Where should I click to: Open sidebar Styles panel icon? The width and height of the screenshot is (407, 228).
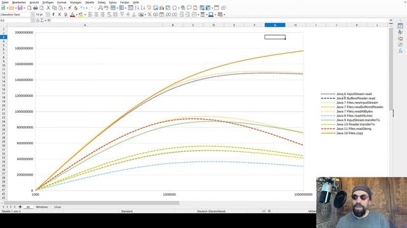400,32
